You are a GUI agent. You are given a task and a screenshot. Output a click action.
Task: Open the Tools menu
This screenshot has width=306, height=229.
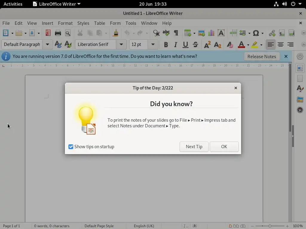click(131, 23)
